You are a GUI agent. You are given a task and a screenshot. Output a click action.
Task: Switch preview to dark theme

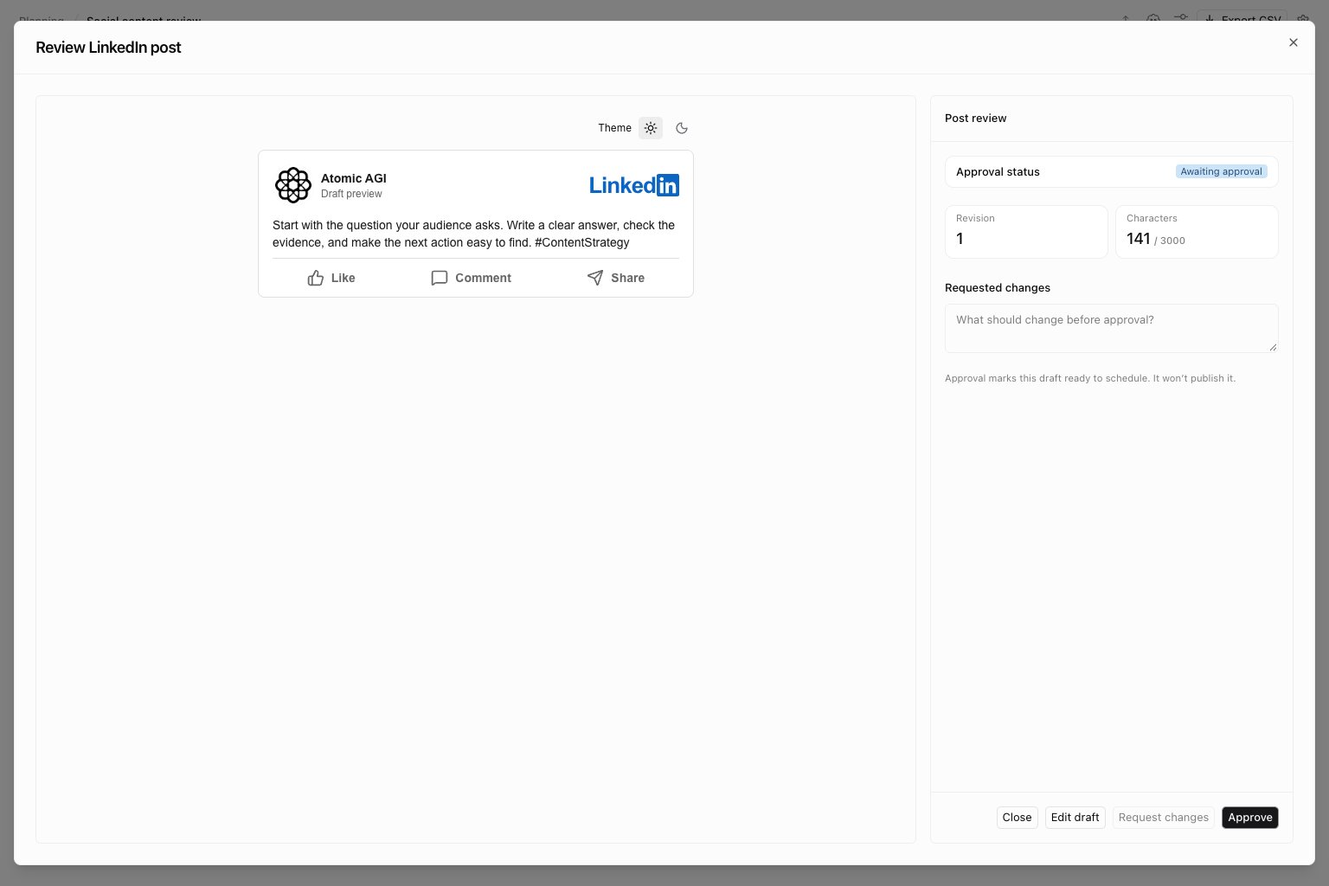[682, 128]
